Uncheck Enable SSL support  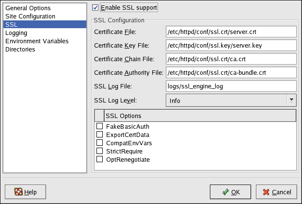tap(96, 8)
